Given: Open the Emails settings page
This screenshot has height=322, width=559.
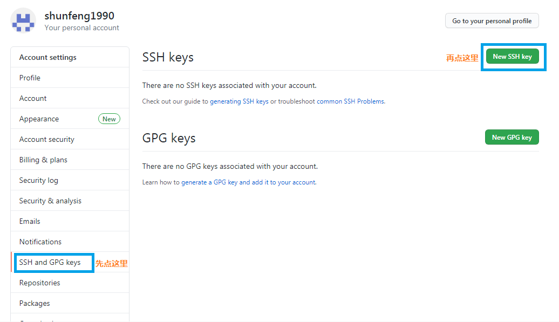Looking at the screenshot, I should (x=30, y=221).
